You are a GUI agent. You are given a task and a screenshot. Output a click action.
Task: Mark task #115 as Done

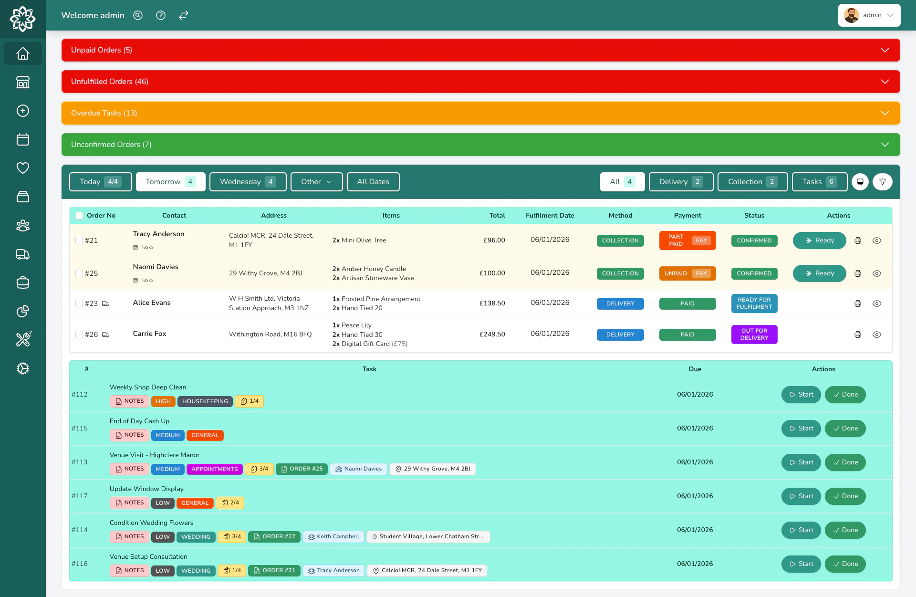click(844, 428)
